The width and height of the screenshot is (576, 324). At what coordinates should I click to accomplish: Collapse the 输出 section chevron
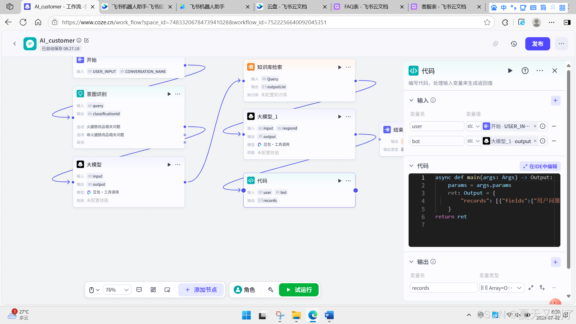point(411,262)
